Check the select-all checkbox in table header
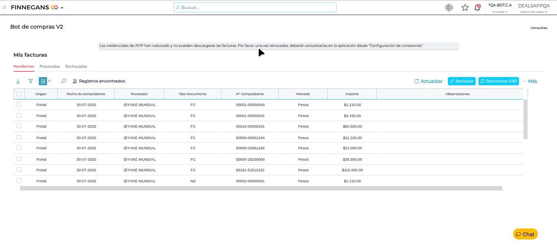 pyautogui.click(x=19, y=94)
